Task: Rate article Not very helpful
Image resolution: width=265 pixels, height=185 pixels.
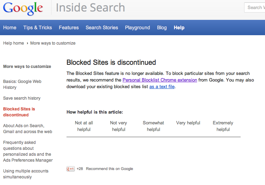Action: pos(118,126)
